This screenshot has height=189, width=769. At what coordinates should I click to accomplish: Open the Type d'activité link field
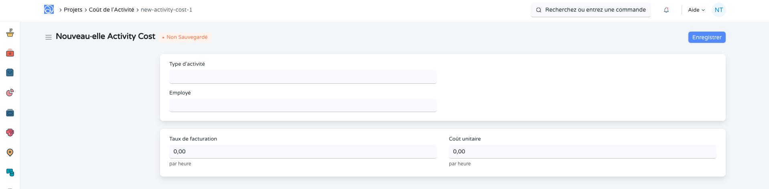point(303,77)
